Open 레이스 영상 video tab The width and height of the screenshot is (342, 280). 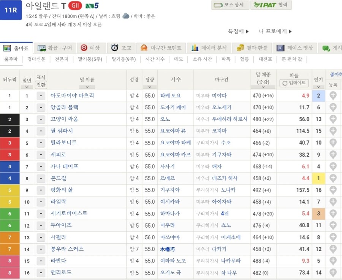click(295, 48)
